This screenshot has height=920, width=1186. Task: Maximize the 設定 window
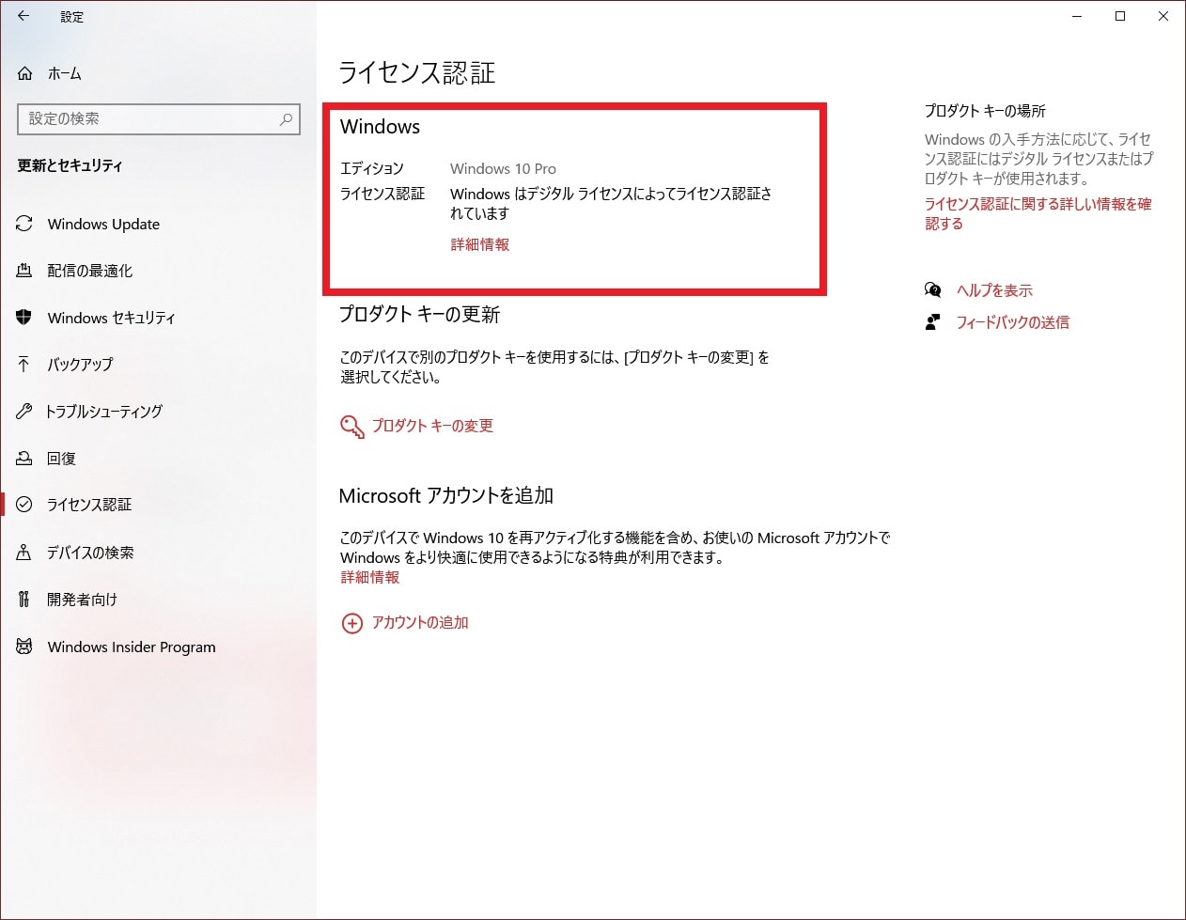click(x=1120, y=16)
